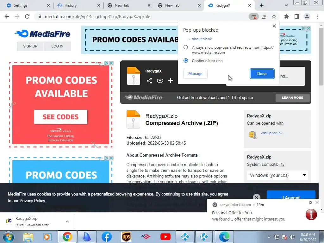Show hidden system tray icons
The image size is (324, 243).
(269, 237)
